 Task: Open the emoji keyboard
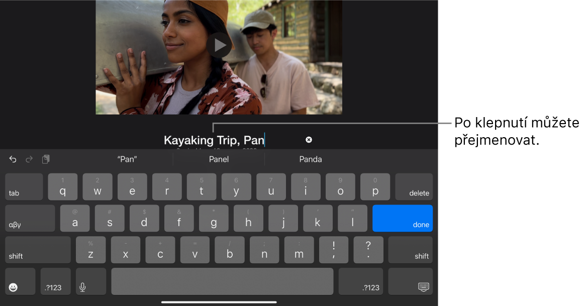(x=21, y=281)
